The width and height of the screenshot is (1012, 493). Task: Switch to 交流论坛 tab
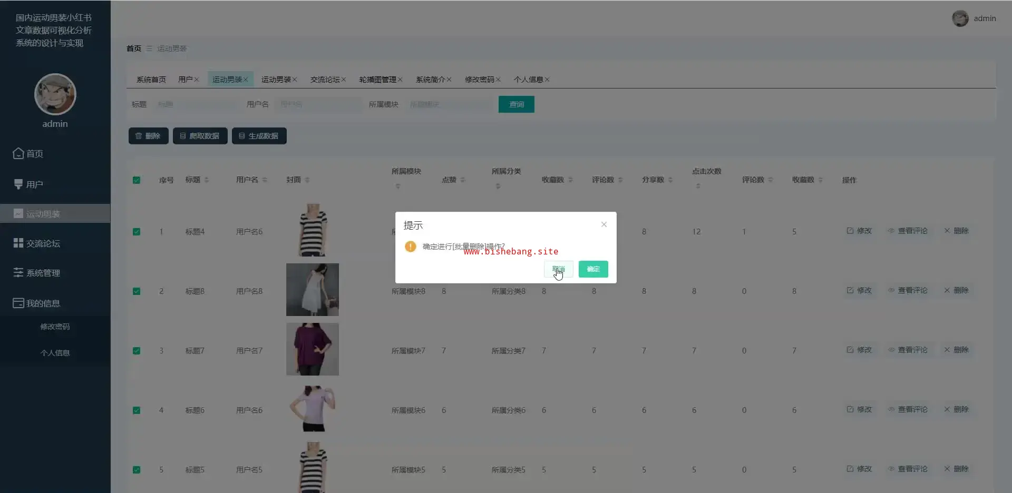coord(325,80)
